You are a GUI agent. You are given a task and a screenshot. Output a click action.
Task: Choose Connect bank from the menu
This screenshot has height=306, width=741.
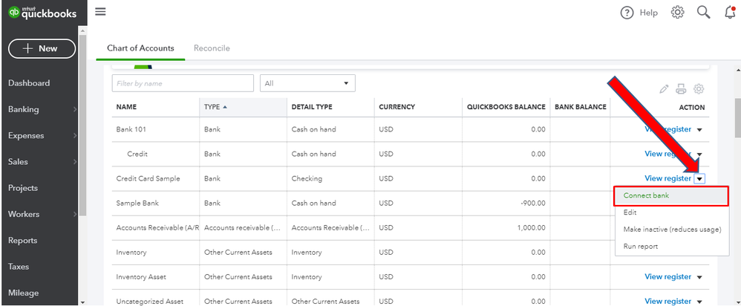pos(671,196)
